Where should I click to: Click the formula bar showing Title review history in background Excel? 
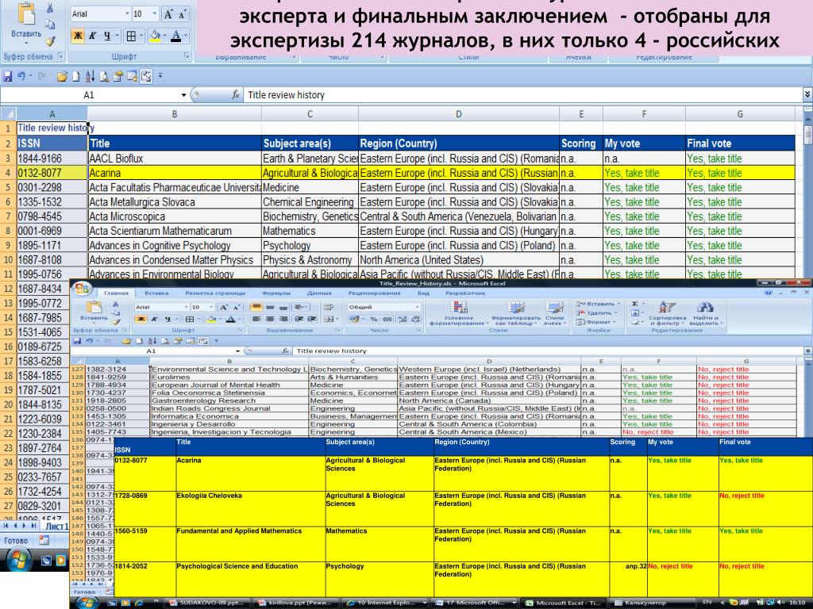[522, 95]
